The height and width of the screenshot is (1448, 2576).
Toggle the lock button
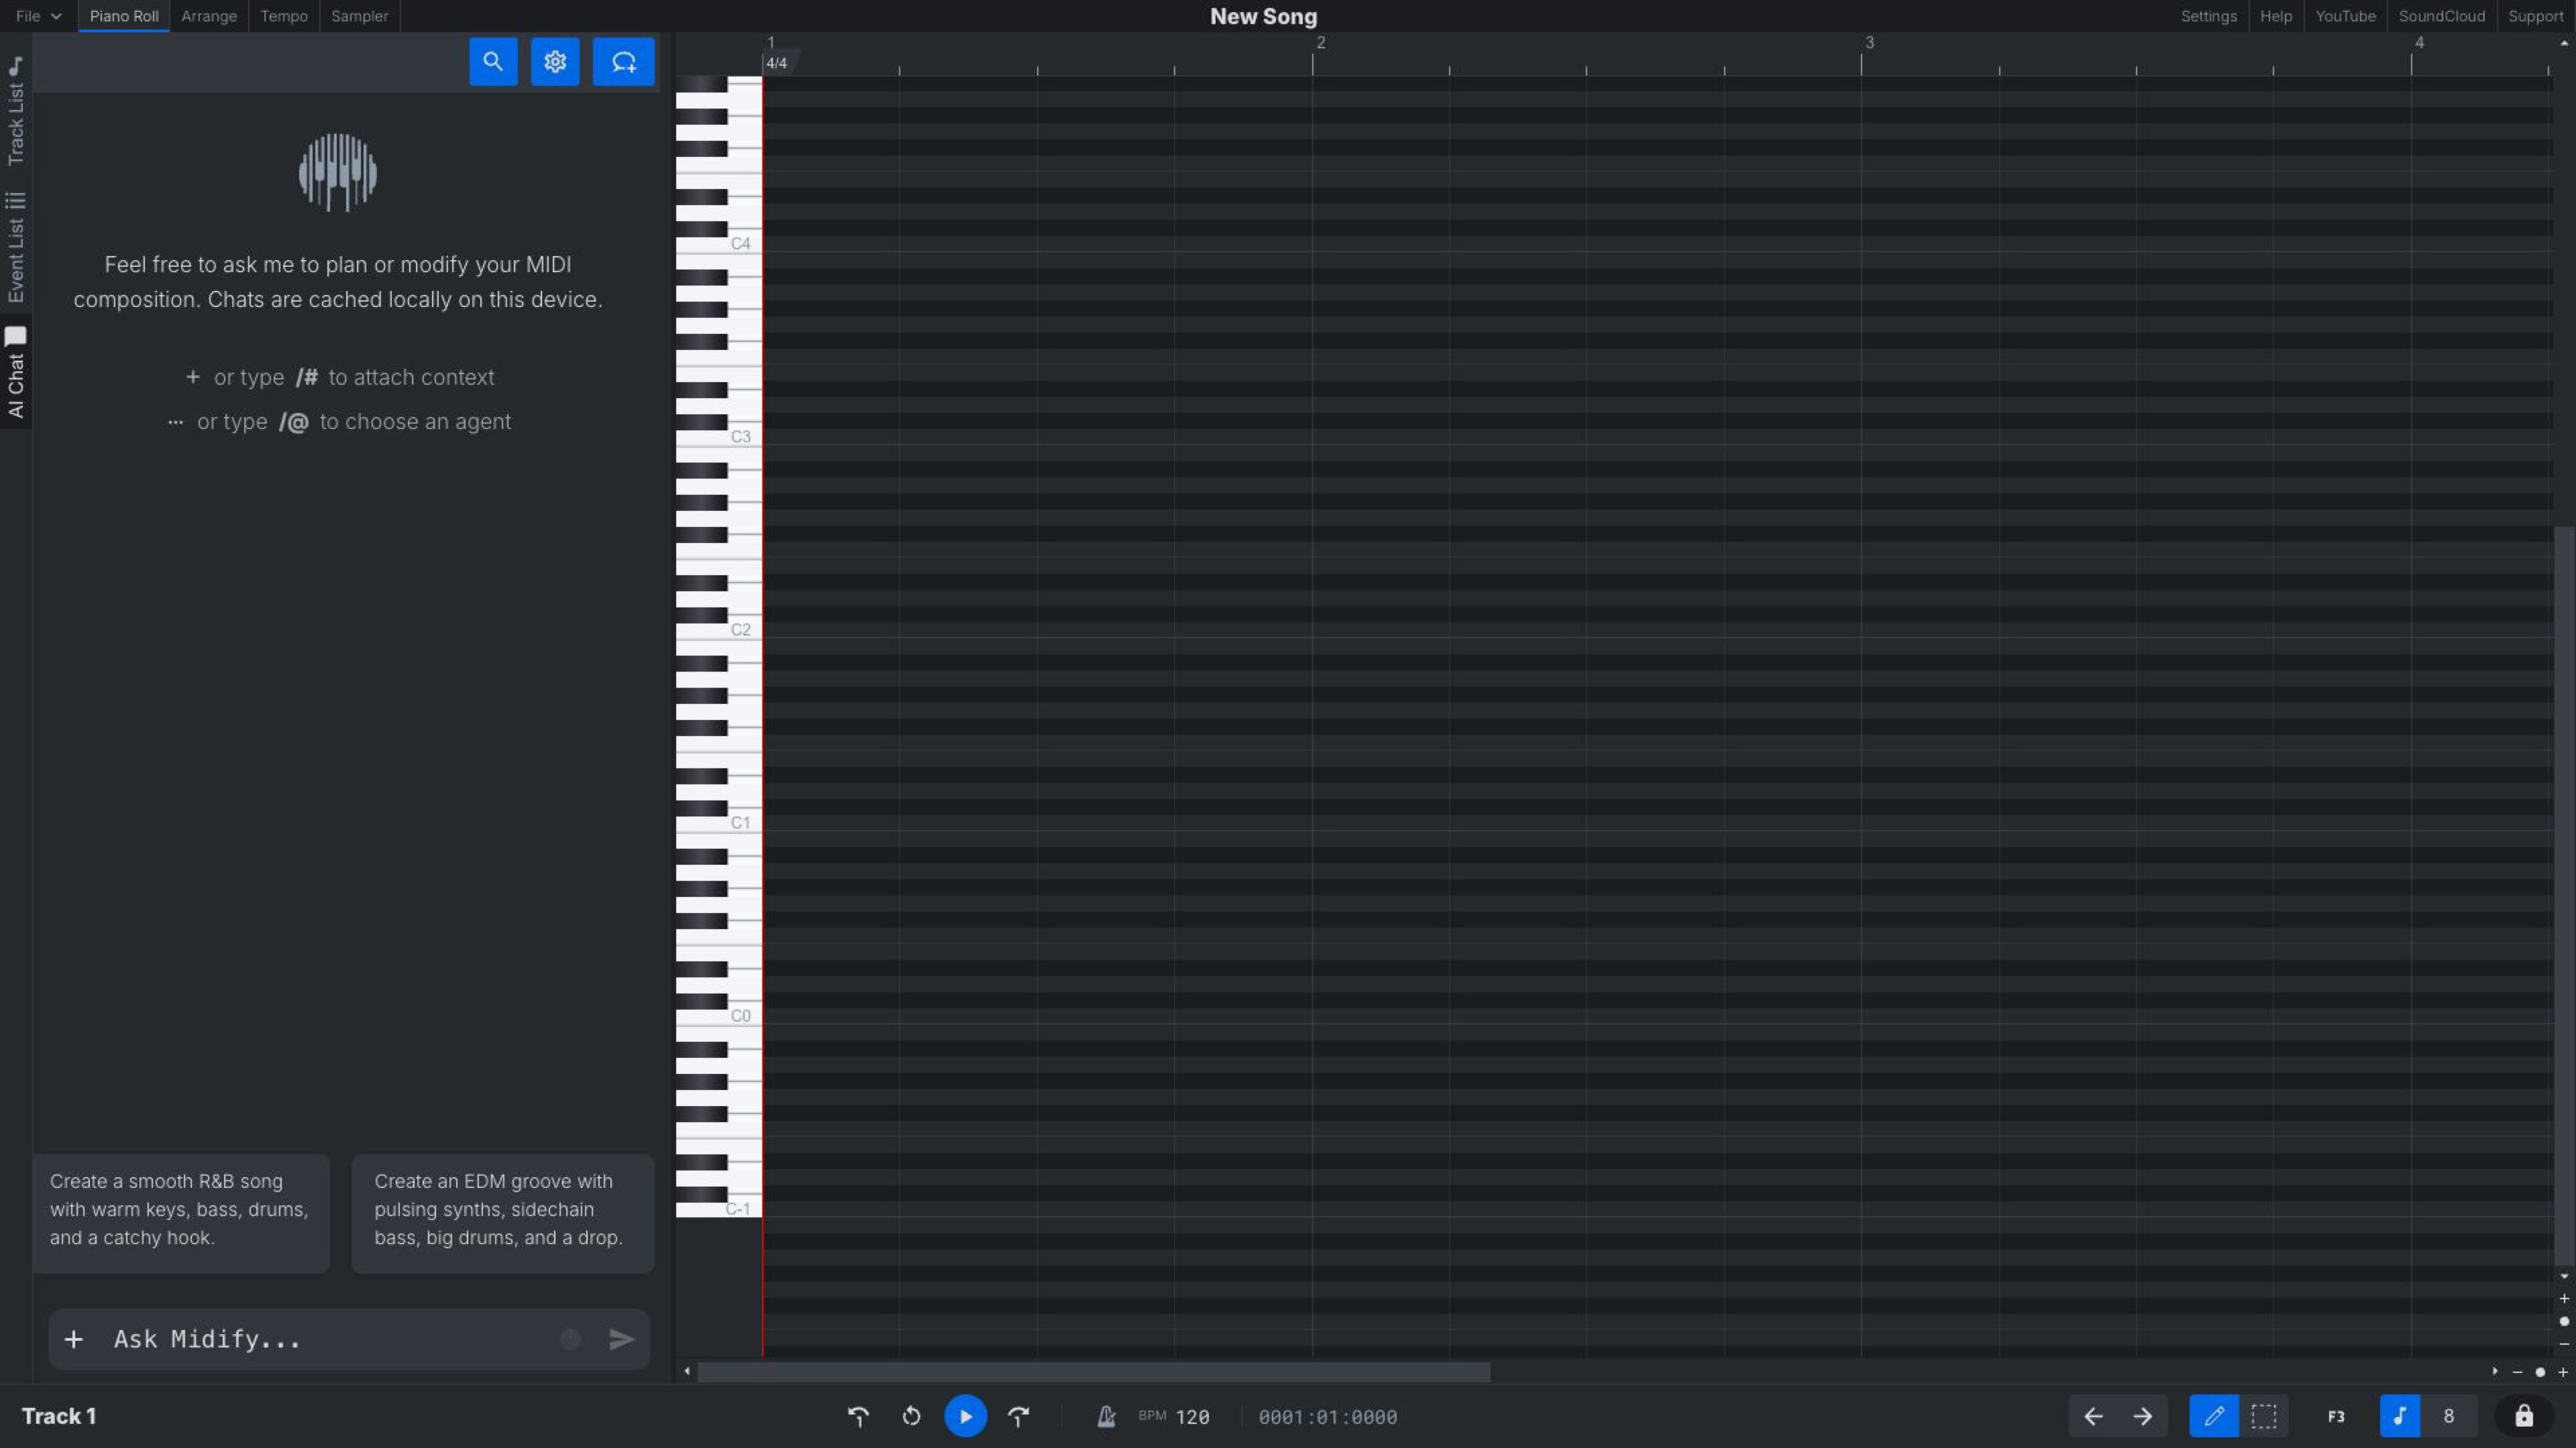(x=2524, y=1416)
